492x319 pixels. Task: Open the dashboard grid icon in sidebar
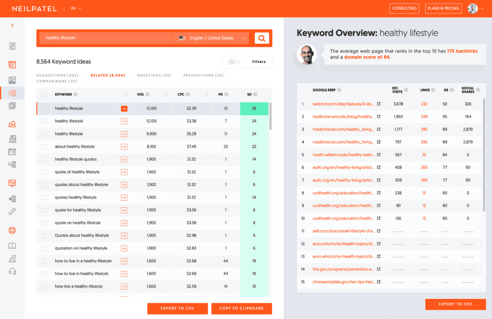point(12,46)
